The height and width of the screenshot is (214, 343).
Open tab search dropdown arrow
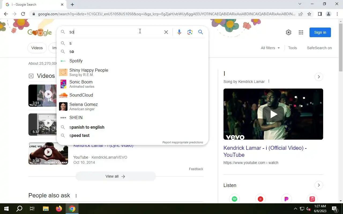[300, 4]
